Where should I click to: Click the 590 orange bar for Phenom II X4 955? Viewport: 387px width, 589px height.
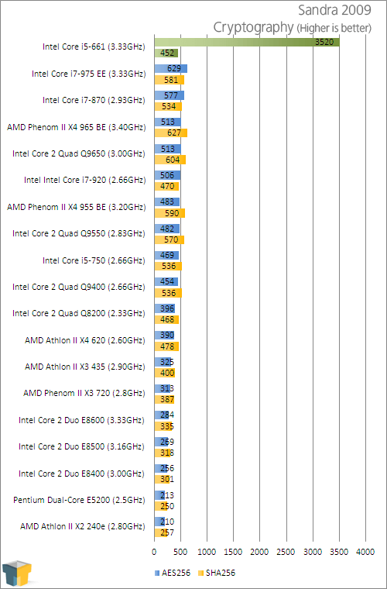(x=170, y=213)
